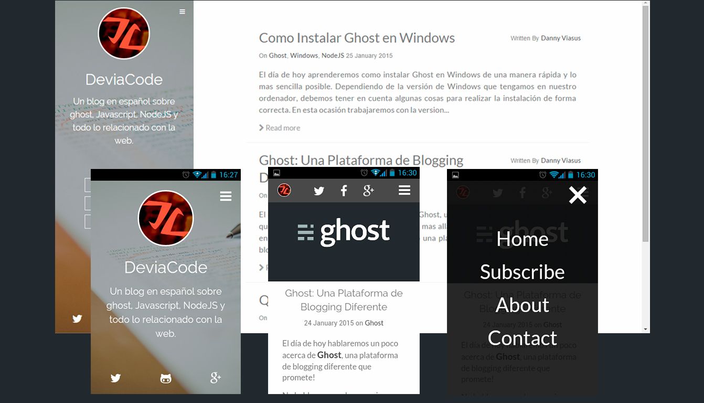Viewport: 704px width, 403px height.
Task: Follow the bold Ghost link in the middle phone's post text
Action: pyautogui.click(x=329, y=355)
